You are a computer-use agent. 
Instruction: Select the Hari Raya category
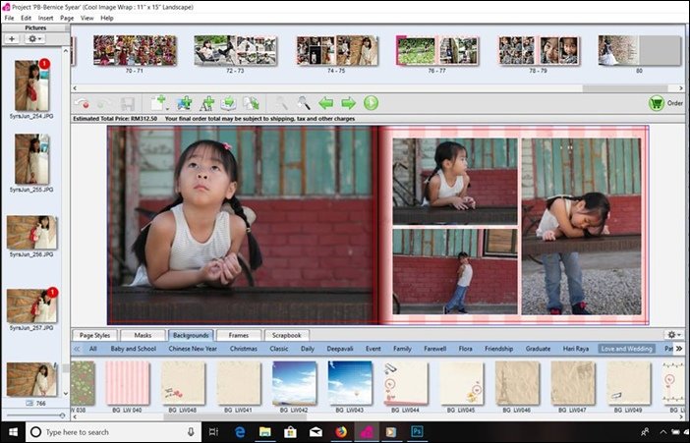[x=576, y=349]
